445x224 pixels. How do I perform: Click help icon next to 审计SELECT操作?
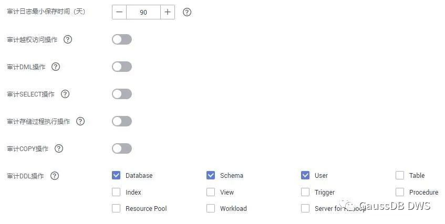point(65,94)
